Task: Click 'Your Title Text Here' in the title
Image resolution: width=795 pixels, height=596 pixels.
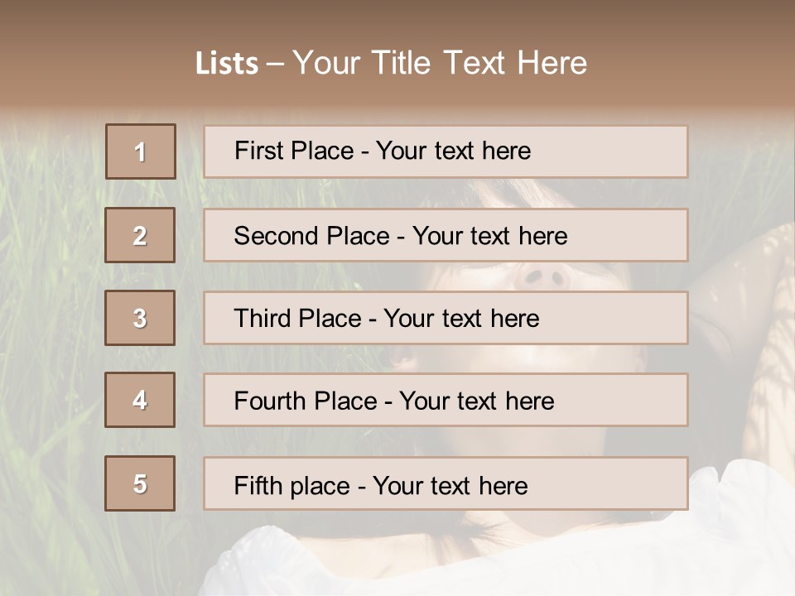Action: click(x=440, y=63)
